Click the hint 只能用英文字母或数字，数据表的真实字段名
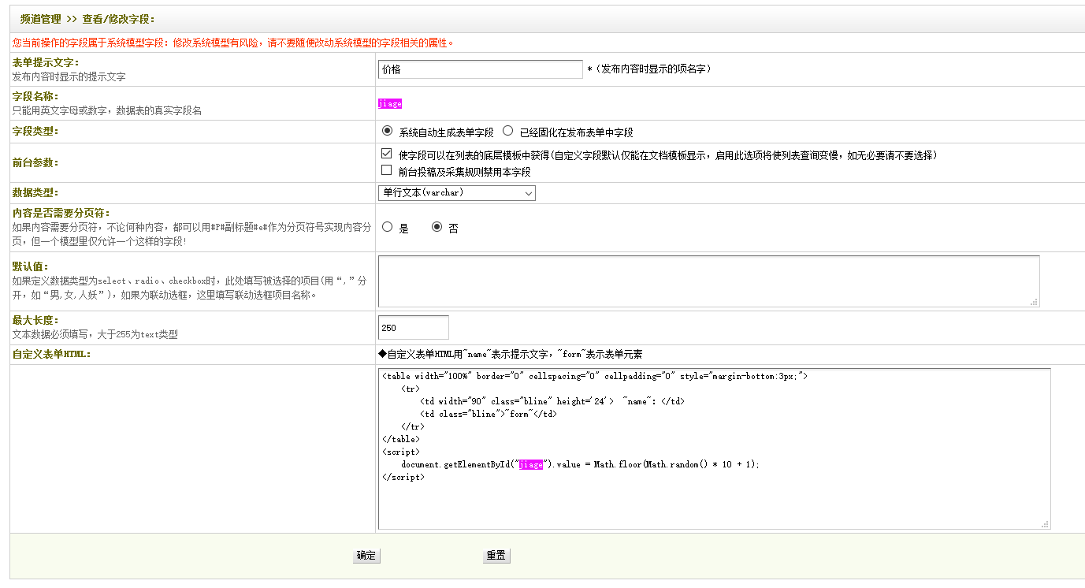Screen dimensions: 1085x588 (x=107, y=111)
